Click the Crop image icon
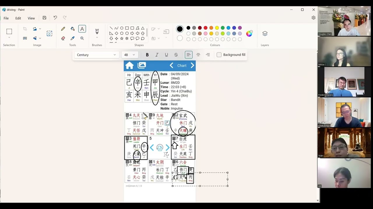The image size is (373, 209). point(25,29)
